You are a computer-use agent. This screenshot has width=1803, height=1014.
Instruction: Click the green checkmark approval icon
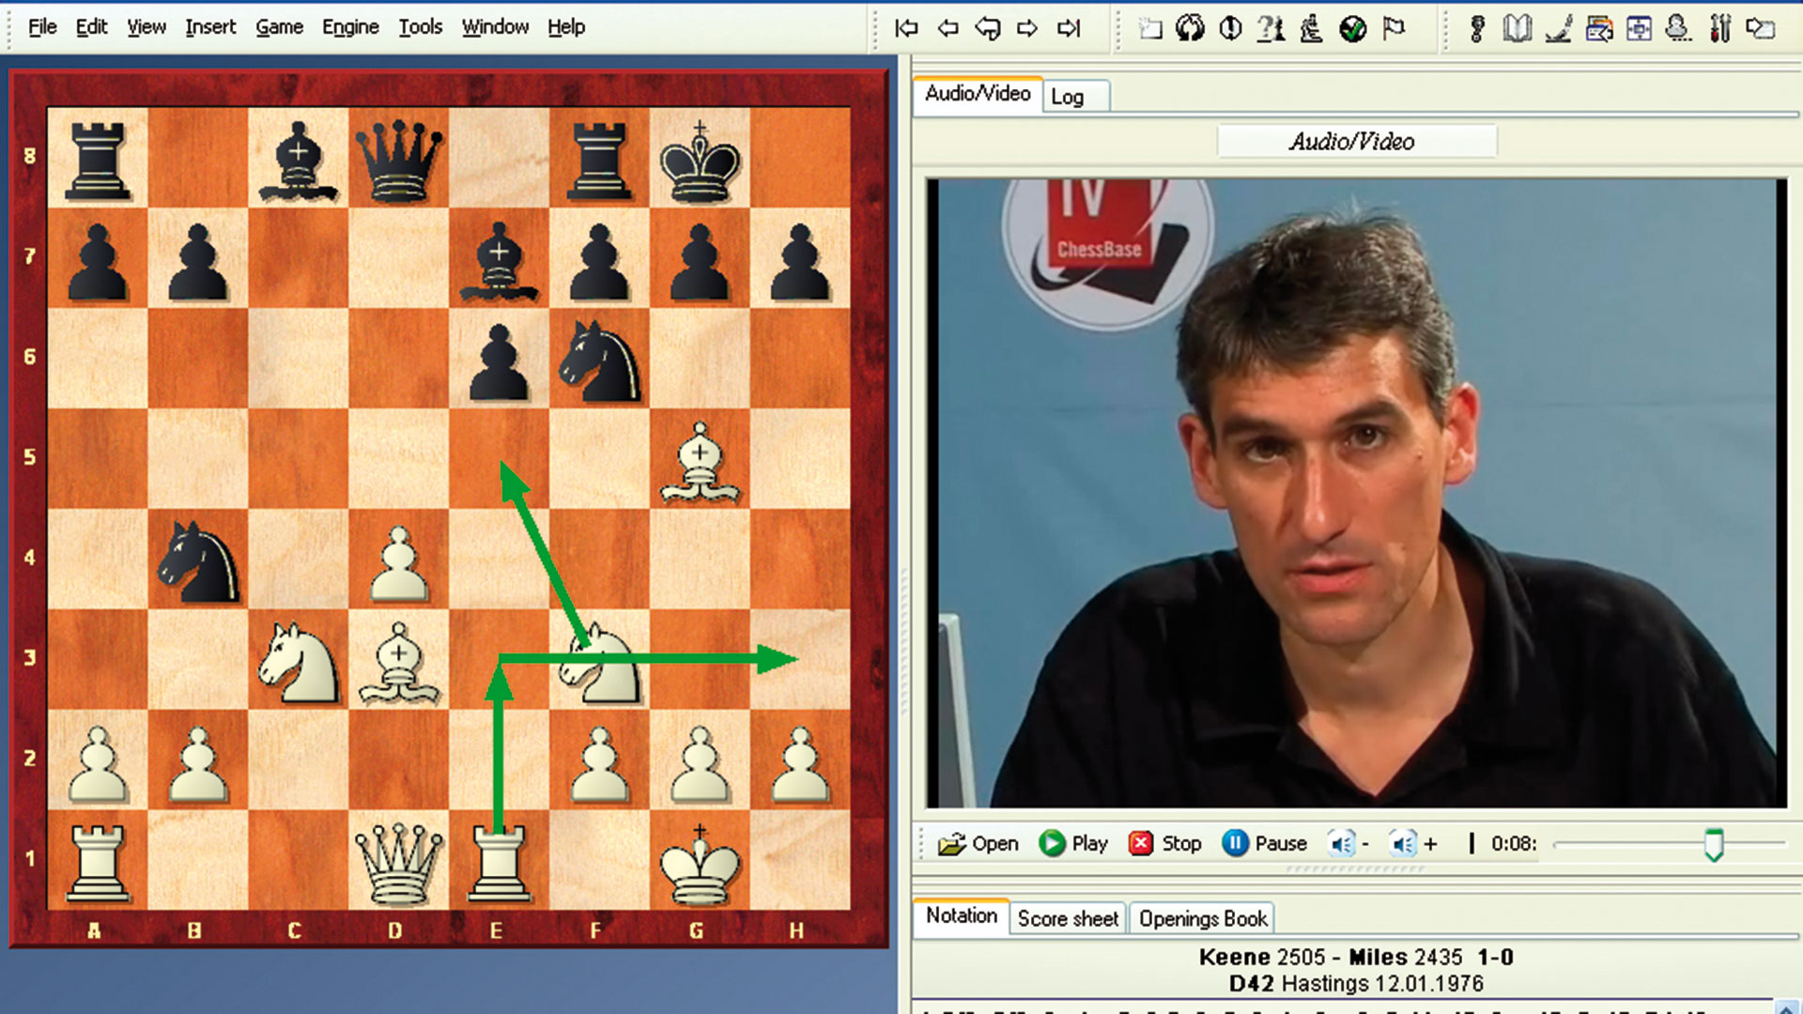click(x=1352, y=29)
